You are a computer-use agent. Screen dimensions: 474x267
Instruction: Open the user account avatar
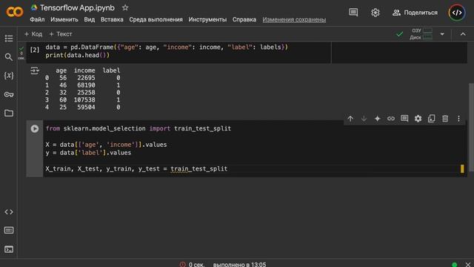[x=457, y=13]
